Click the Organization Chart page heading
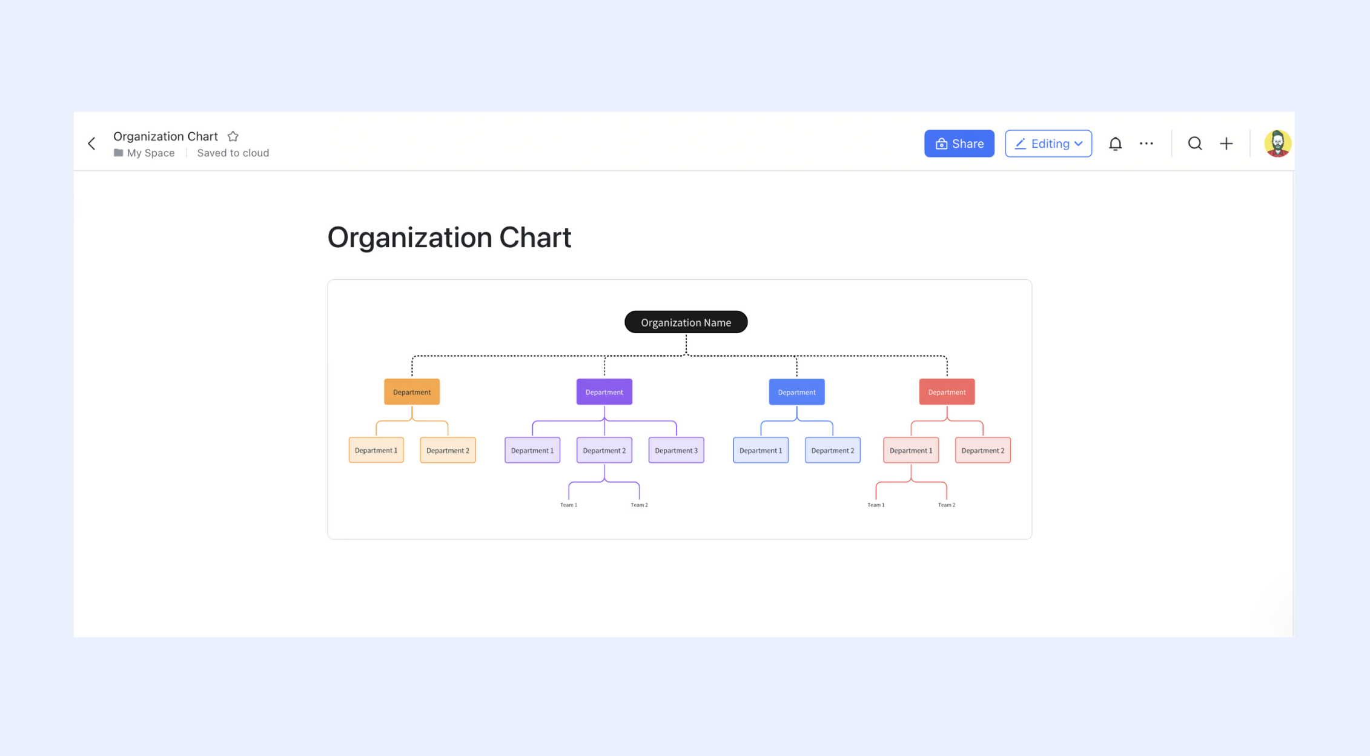This screenshot has width=1370, height=756. click(x=449, y=237)
